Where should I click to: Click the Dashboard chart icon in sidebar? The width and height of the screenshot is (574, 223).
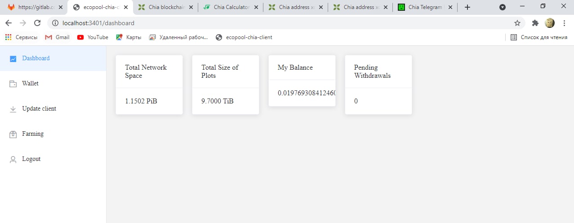pyautogui.click(x=13, y=58)
